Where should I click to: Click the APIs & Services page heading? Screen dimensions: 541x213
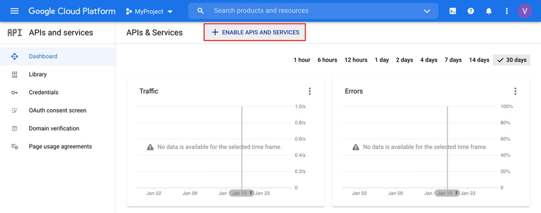point(154,32)
